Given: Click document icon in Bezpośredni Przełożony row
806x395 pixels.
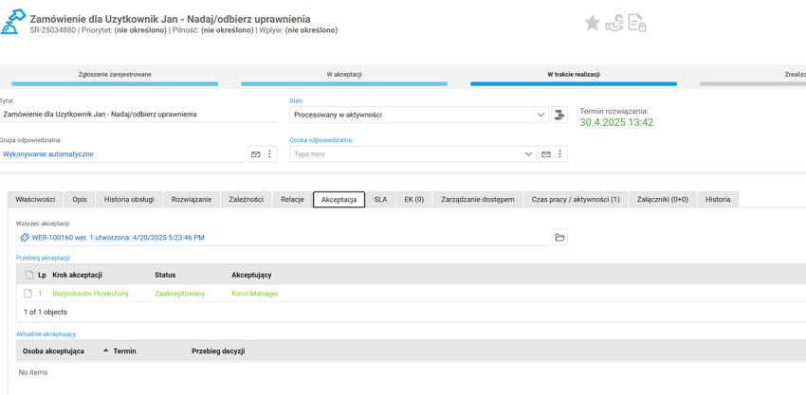Looking at the screenshot, I should 27,294.
